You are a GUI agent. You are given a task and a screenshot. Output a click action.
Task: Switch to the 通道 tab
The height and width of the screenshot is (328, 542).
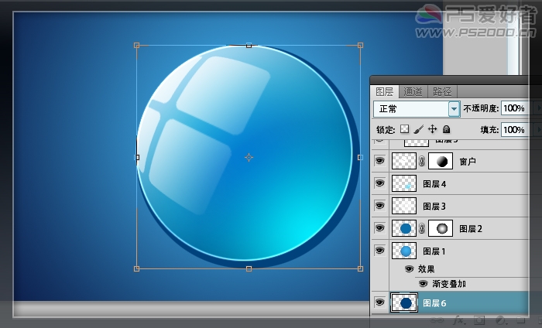click(x=413, y=92)
